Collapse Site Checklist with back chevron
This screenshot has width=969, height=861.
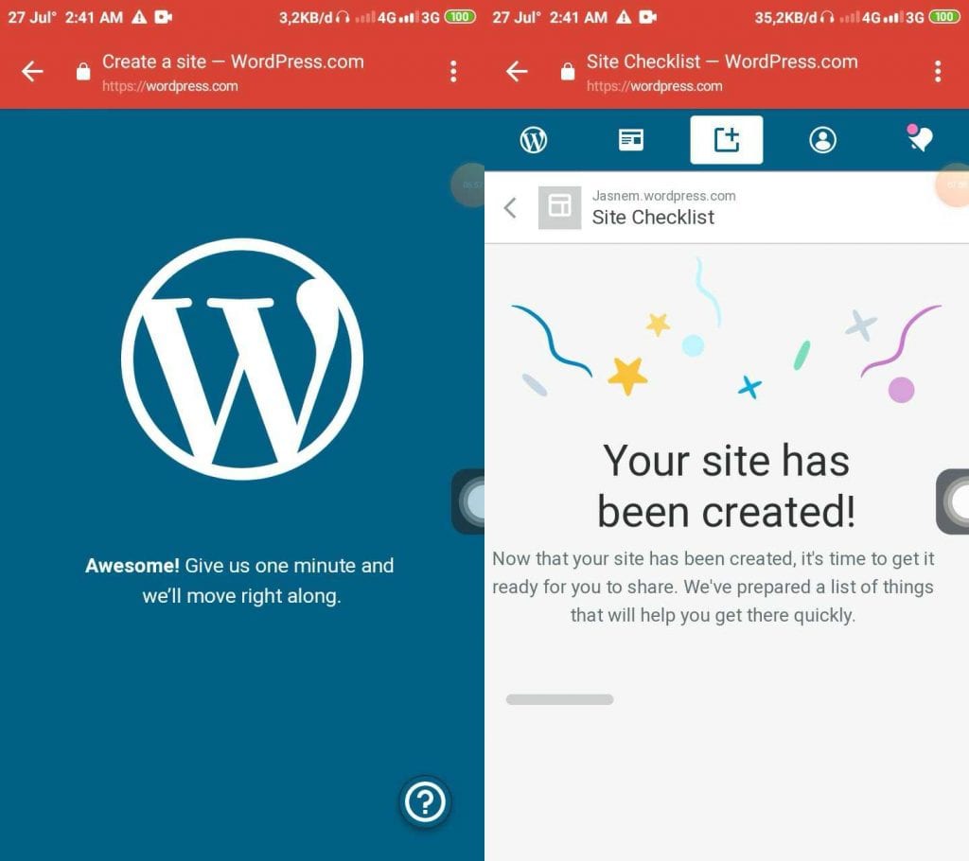pyautogui.click(x=510, y=207)
